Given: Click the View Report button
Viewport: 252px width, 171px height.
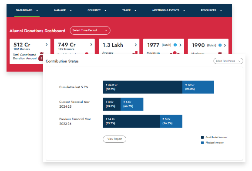Looking at the screenshot, I should tap(114, 139).
